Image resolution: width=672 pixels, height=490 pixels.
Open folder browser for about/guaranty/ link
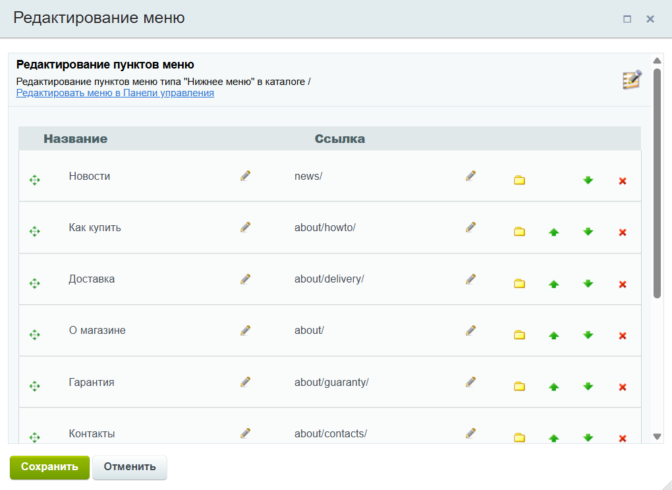[519, 387]
